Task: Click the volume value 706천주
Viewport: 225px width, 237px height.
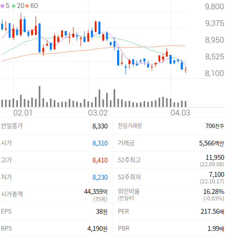Action: click(x=215, y=126)
